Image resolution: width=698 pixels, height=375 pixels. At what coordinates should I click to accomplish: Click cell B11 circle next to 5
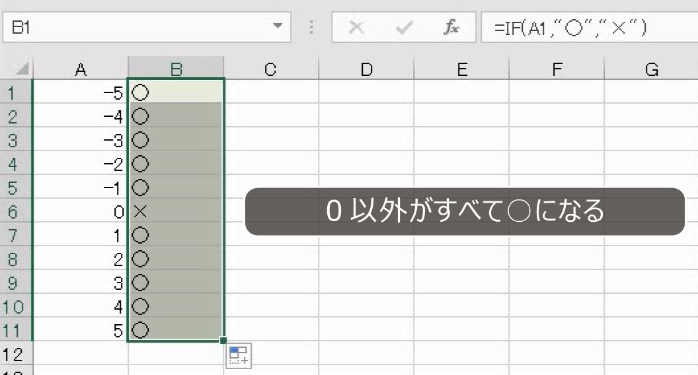pos(176,329)
